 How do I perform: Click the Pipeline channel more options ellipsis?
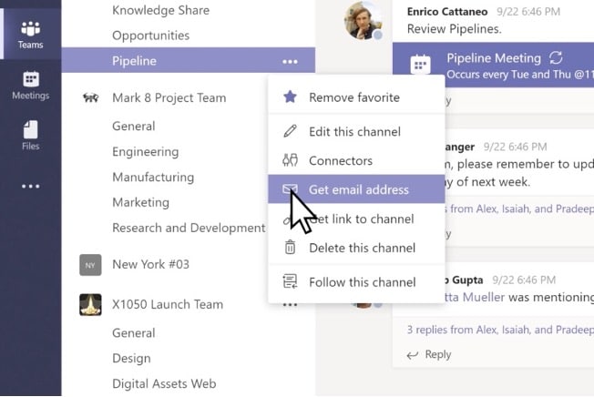coord(290,62)
